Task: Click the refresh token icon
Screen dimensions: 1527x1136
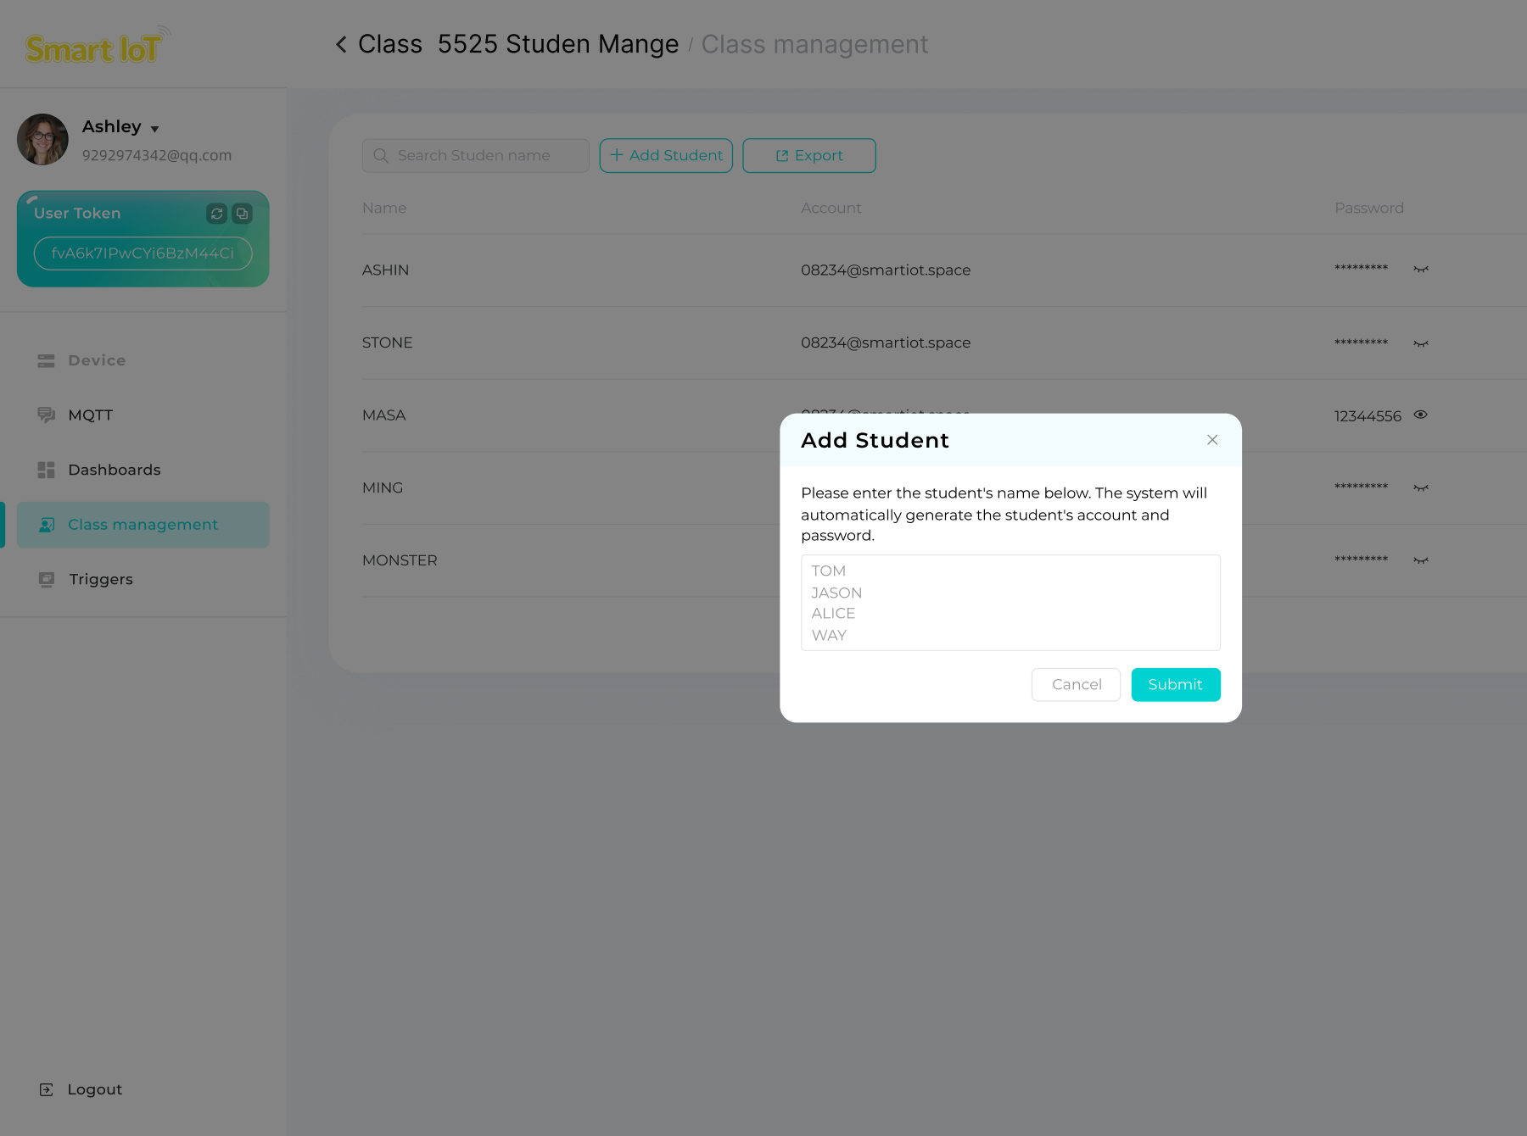Action: point(216,214)
